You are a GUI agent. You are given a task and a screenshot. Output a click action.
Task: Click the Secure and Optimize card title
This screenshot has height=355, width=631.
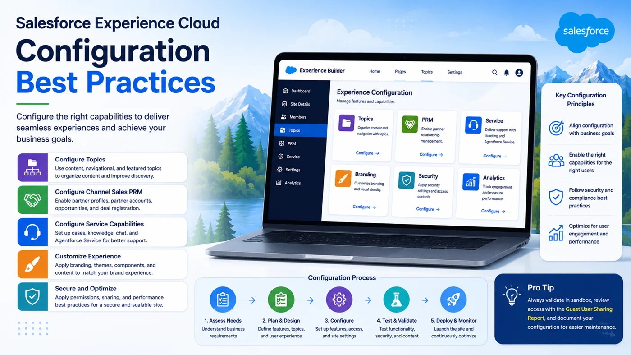click(x=86, y=289)
